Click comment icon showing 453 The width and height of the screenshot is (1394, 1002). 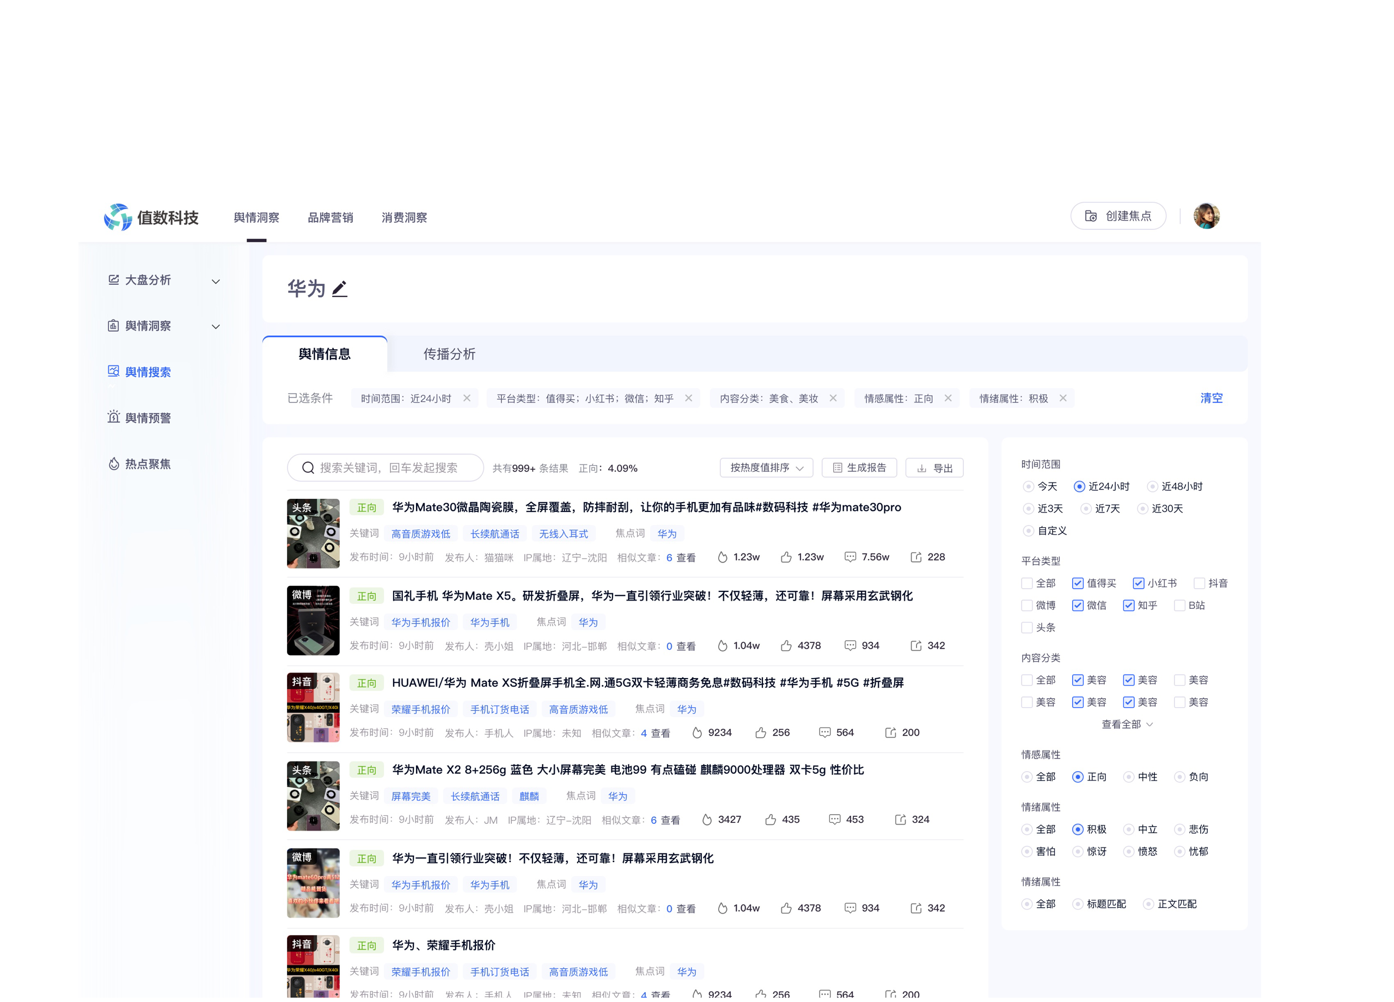[x=835, y=820]
